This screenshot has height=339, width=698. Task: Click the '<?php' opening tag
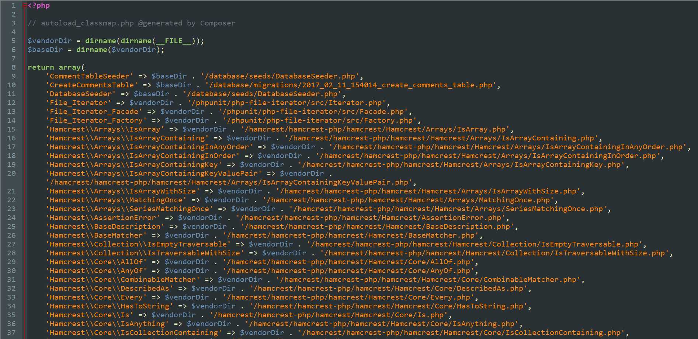[39, 6]
